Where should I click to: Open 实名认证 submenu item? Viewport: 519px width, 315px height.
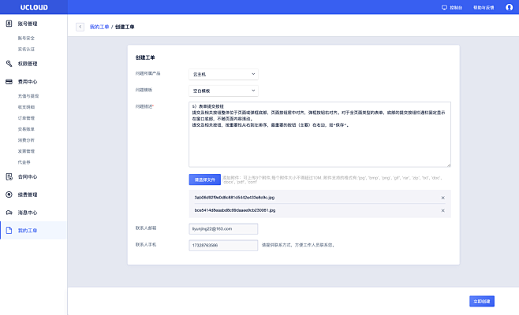click(x=26, y=49)
